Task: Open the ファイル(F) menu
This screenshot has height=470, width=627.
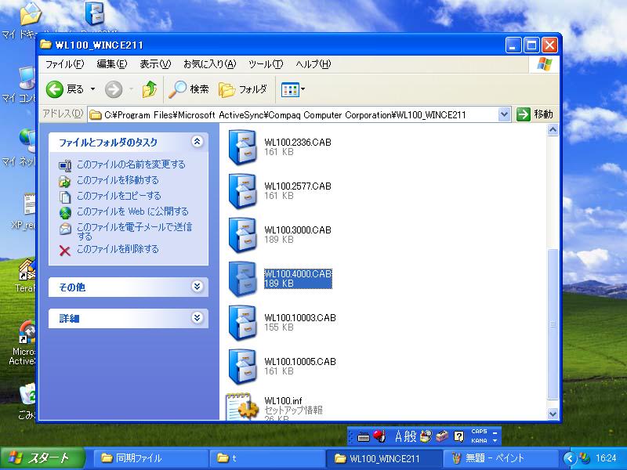Action: pos(64,64)
